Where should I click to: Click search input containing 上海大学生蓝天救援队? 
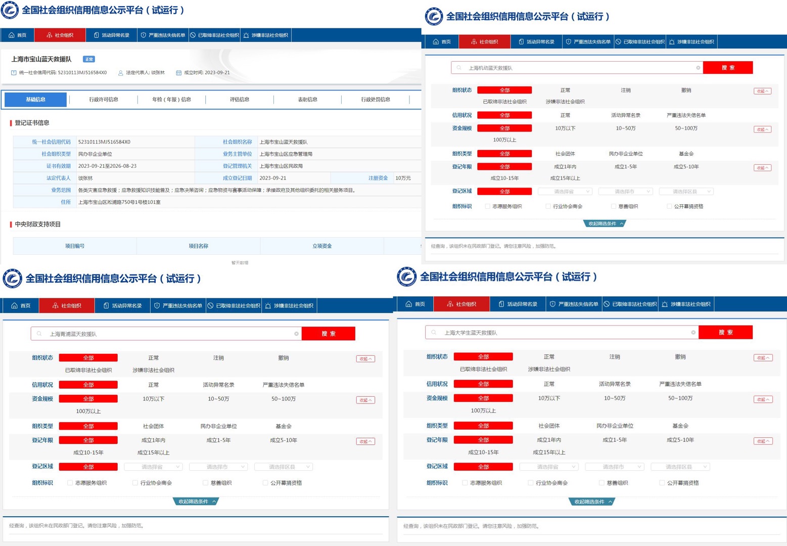[561, 333]
